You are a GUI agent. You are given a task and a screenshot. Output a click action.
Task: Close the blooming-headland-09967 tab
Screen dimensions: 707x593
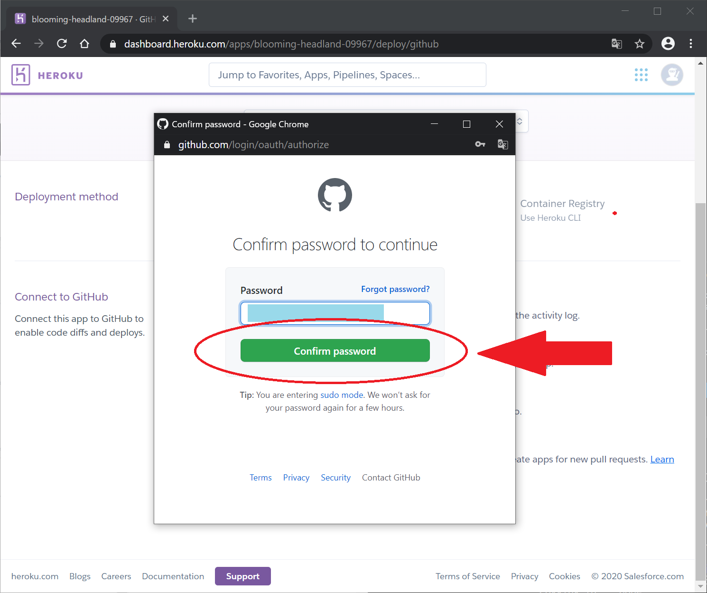[166, 19]
